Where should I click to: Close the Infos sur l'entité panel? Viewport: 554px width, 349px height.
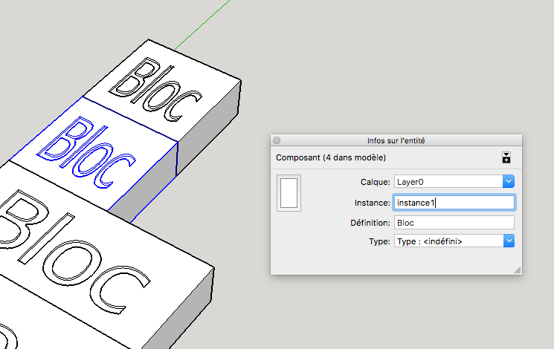(277, 140)
